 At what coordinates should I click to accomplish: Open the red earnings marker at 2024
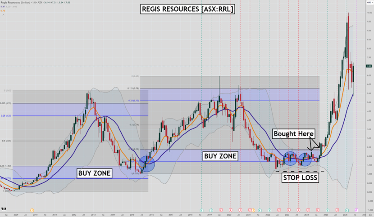tap(308, 210)
